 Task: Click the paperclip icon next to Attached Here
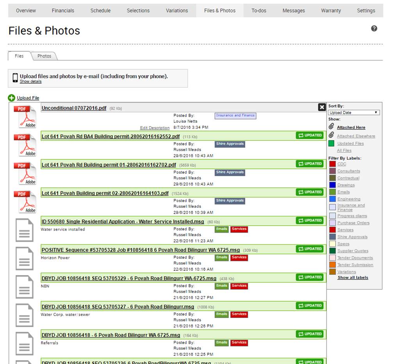[331, 127]
